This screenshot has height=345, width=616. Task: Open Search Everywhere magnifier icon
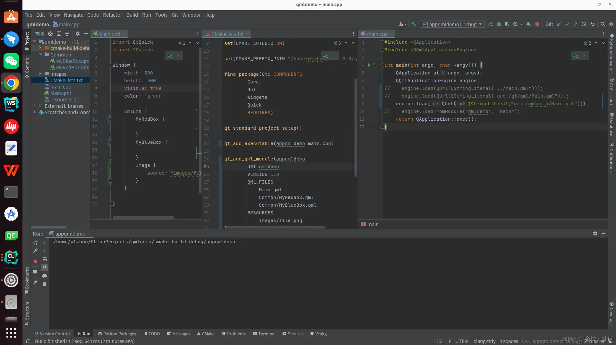(603, 24)
